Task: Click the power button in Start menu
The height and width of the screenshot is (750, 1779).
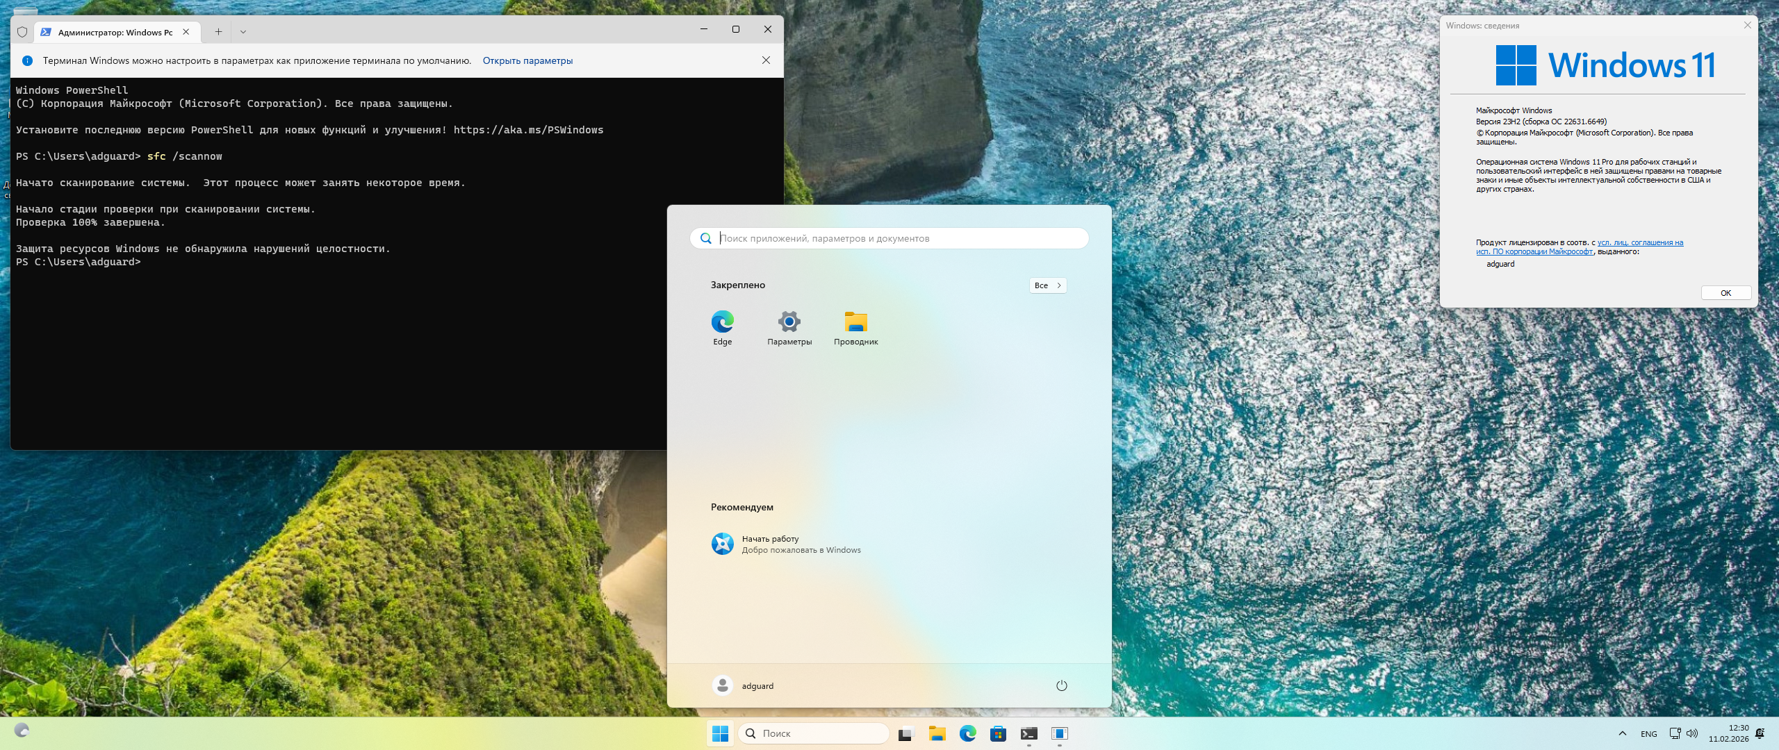Action: click(x=1061, y=685)
